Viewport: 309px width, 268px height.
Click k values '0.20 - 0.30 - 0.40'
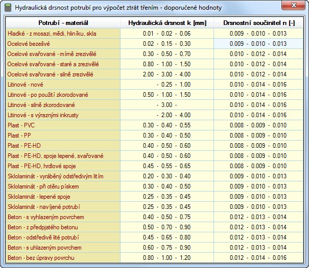pos(167,176)
